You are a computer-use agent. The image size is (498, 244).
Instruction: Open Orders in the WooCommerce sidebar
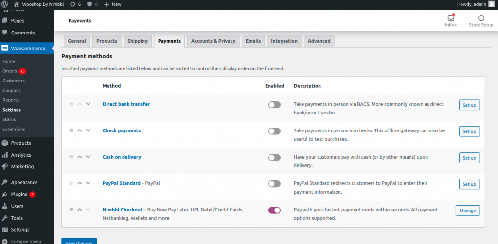tap(10, 71)
